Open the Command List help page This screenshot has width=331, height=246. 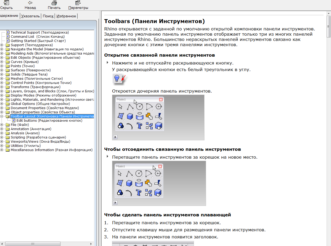pyautogui.click(x=38, y=36)
